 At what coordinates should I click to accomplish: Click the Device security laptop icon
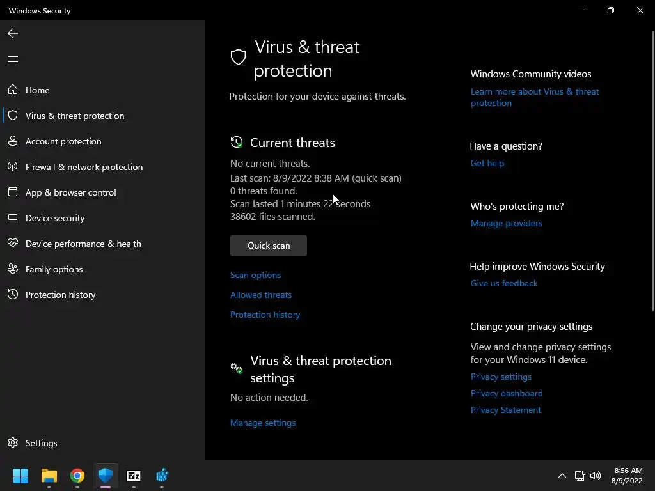point(13,218)
